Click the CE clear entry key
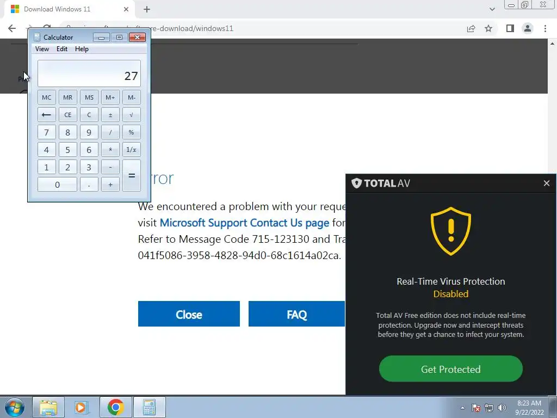Screen dimensions: 557x418 coord(68,115)
